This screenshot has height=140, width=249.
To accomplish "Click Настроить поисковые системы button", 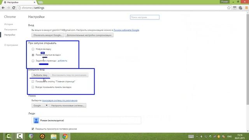I will 68,105.
